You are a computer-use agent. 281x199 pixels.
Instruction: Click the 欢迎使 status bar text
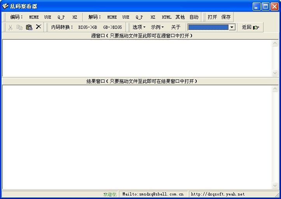(110, 194)
